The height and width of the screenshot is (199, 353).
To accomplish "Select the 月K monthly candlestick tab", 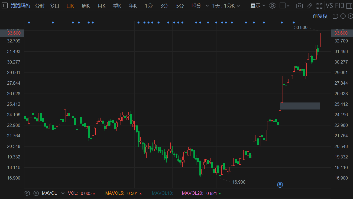I will tap(101, 6).
